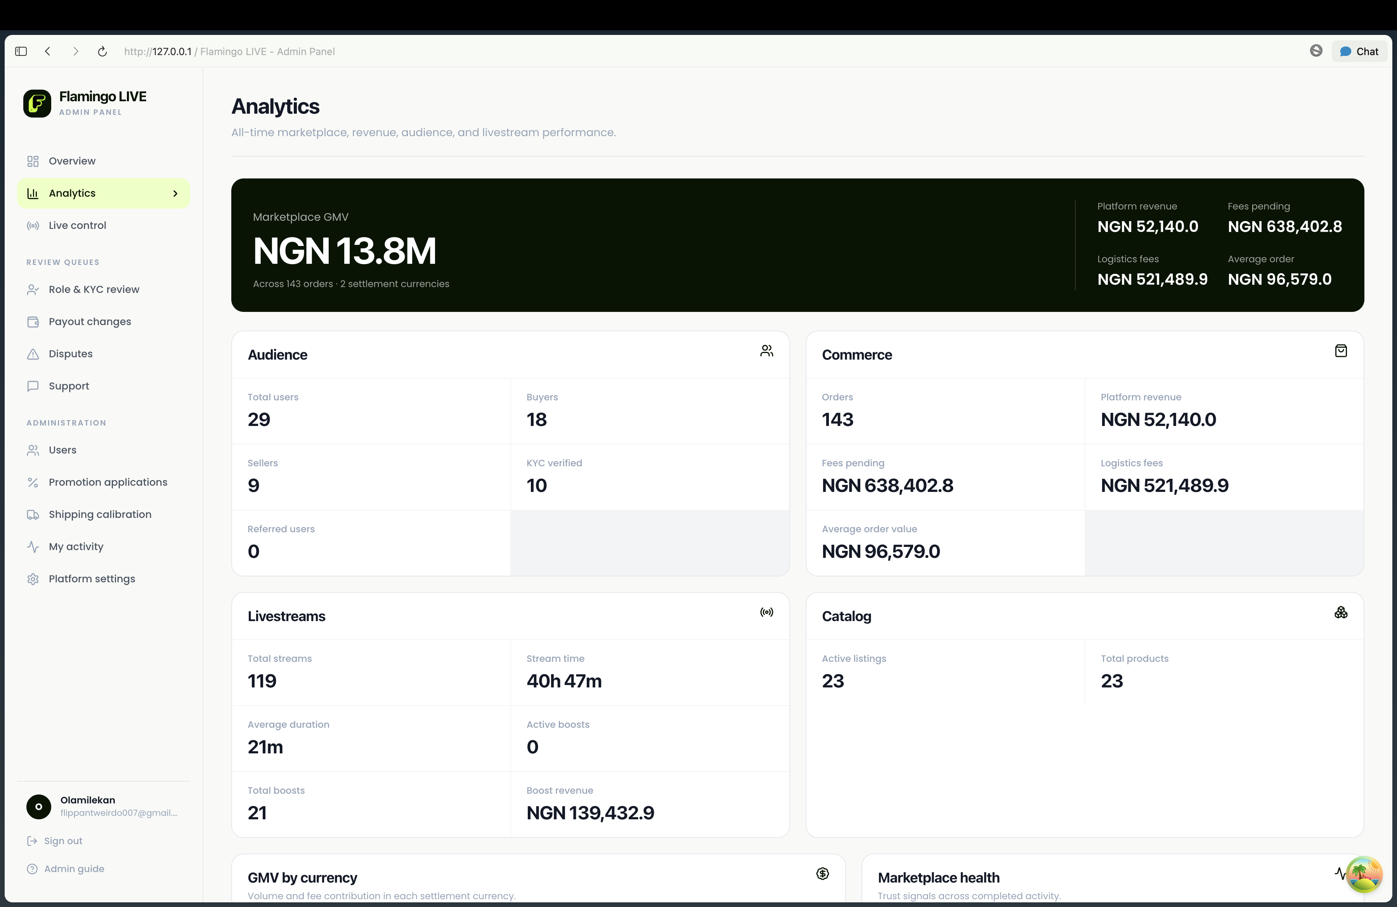The image size is (1397, 907).
Task: Click the Orders value 143
Action: [837, 420]
